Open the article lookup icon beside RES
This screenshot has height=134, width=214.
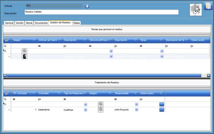pos(87,6)
